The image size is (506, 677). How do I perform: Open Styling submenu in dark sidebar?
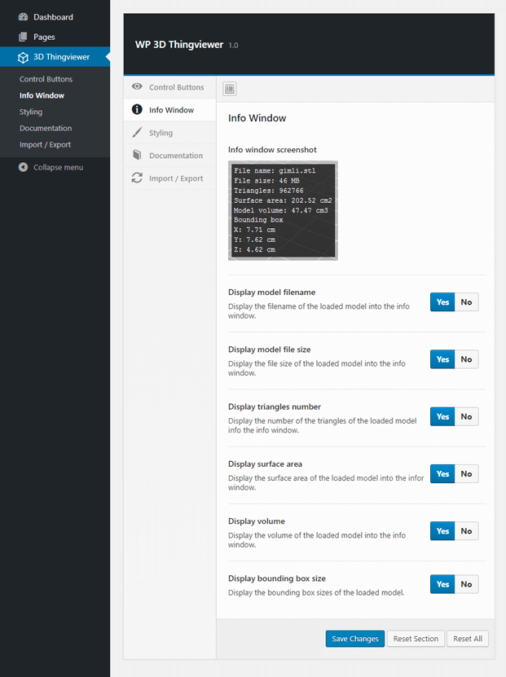(x=31, y=112)
